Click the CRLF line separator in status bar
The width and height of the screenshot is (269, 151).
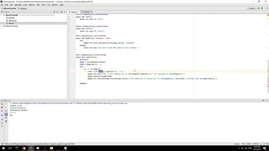pos(249,144)
